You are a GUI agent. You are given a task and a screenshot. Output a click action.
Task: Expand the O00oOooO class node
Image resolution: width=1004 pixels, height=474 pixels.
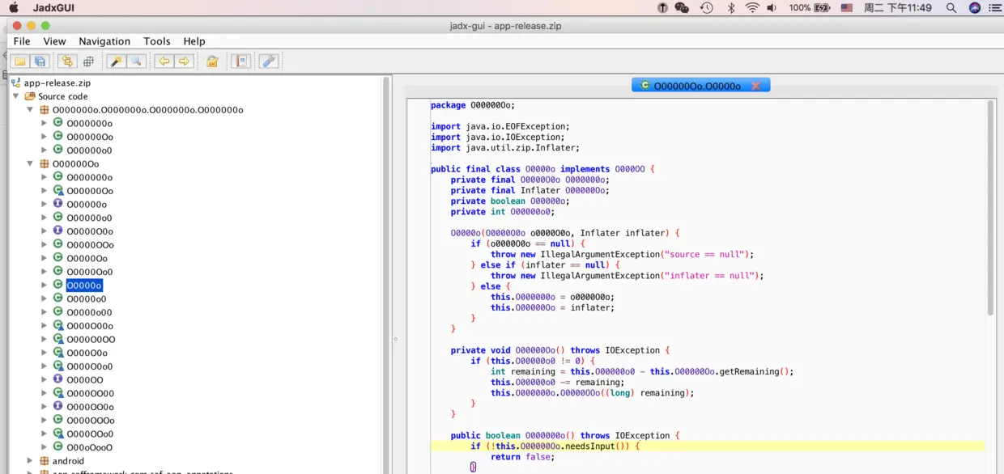tap(45, 446)
